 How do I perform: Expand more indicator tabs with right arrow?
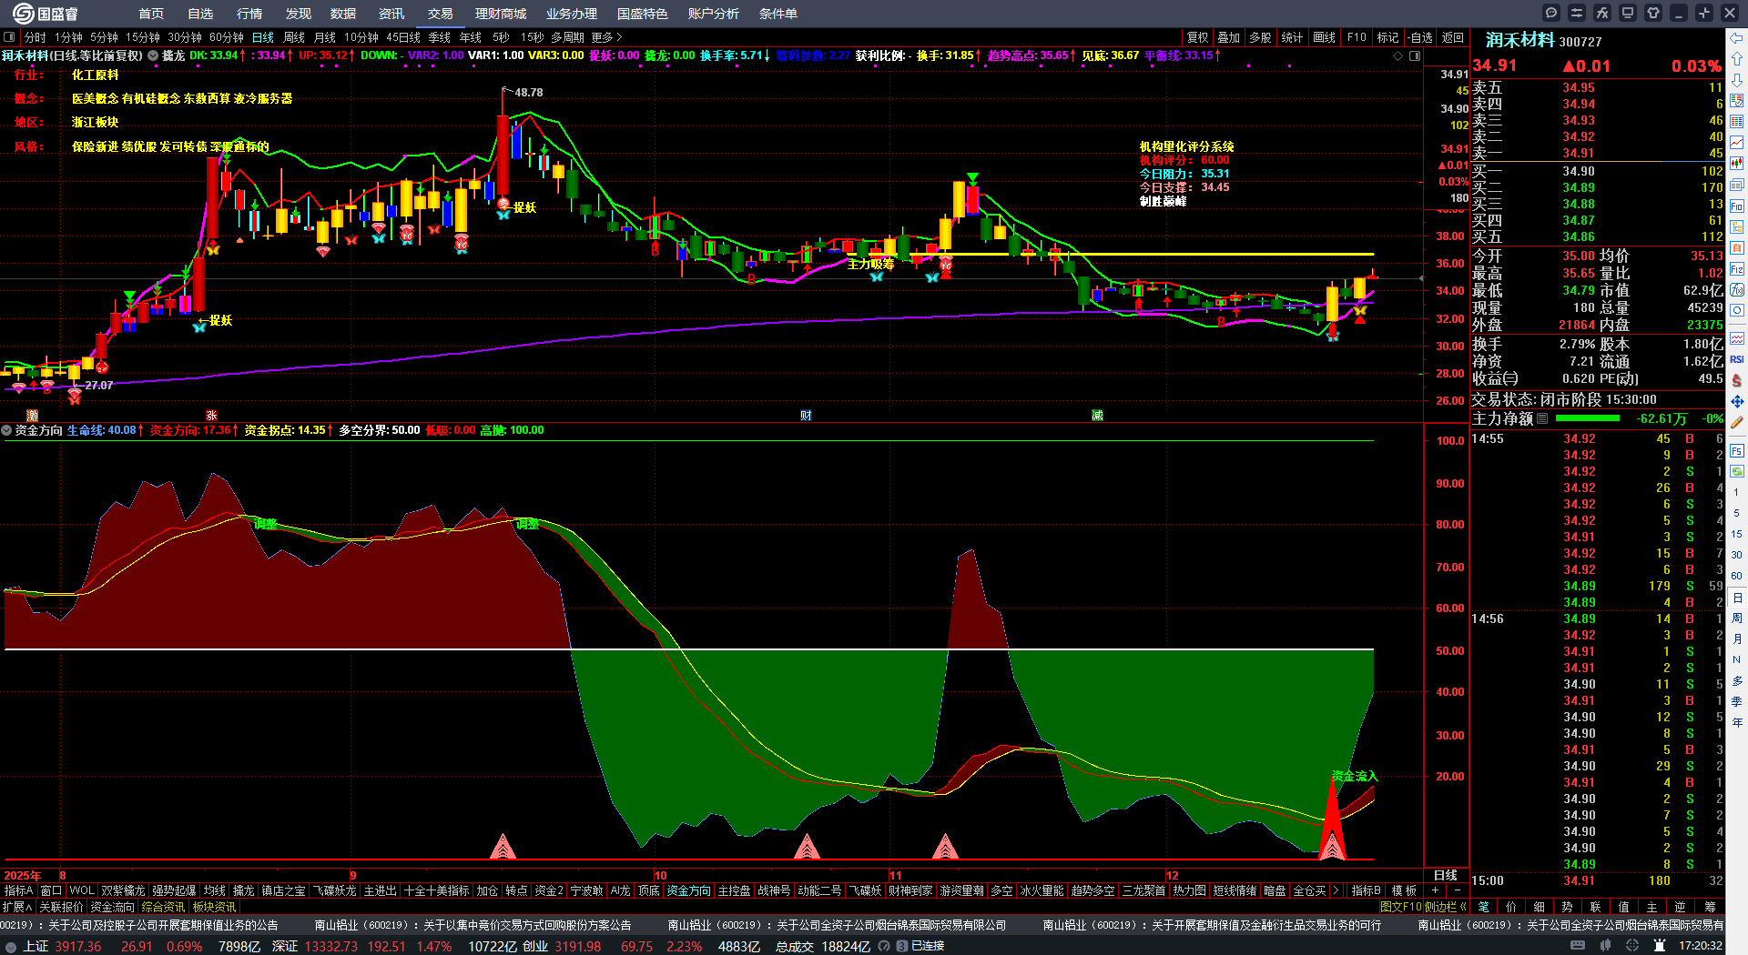1336,890
